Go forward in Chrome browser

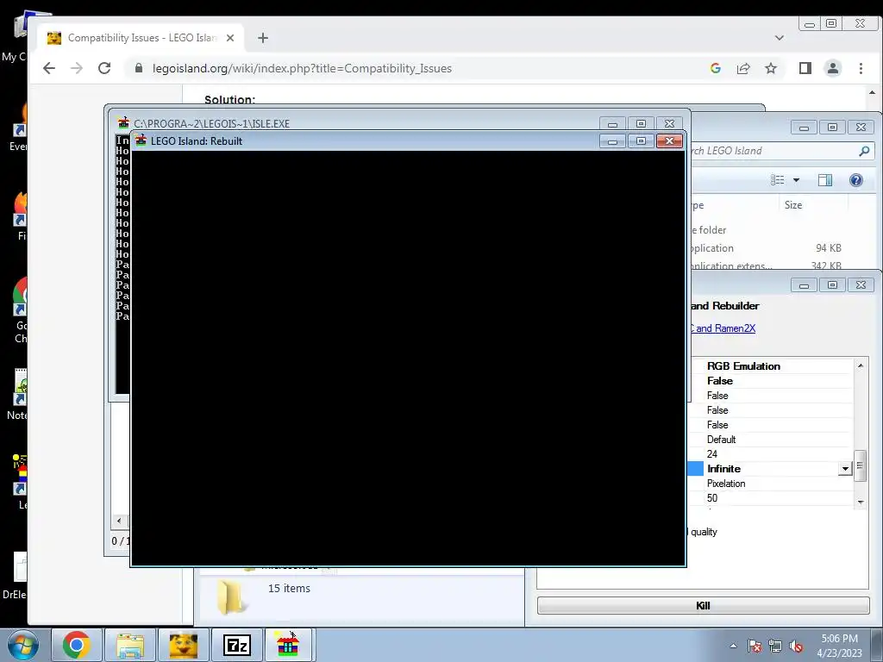[x=77, y=69]
